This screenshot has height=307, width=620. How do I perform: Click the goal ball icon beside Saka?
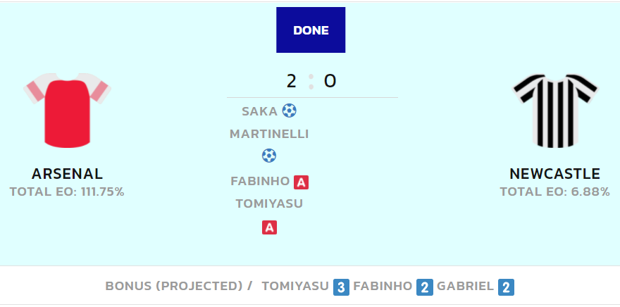click(289, 111)
